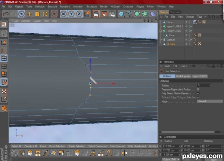Switch to the Structure tab

tap(175, 12)
